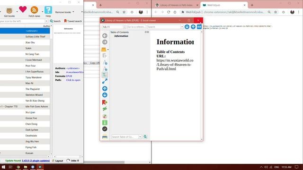
Task: Select 'Information' in Table of Contents
Action: pos(121,36)
